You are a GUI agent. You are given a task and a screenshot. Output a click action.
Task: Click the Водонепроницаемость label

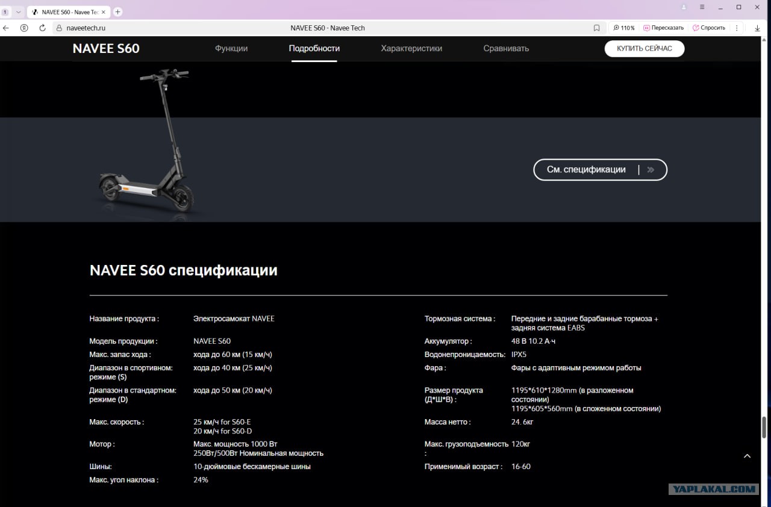coord(465,355)
